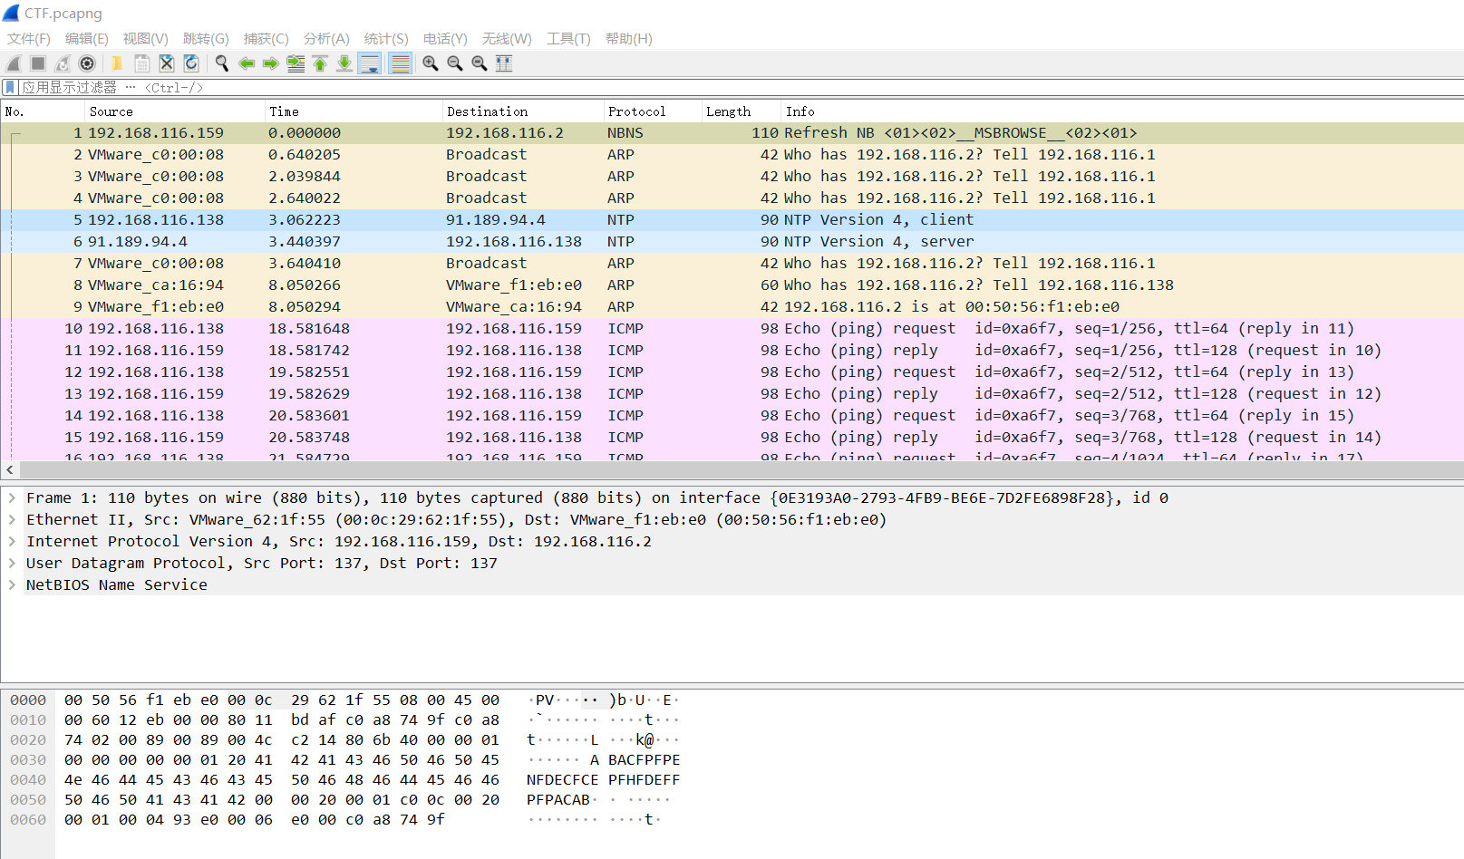Open the display filter bookmarks

9,87
